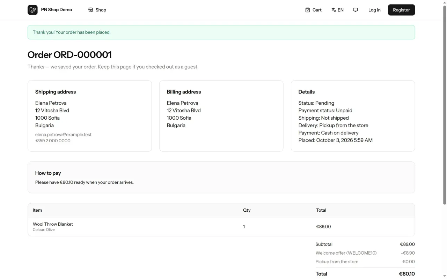The height and width of the screenshot is (279, 447).
Task: Click the Order ORD-000001 heading
Action: [69, 55]
